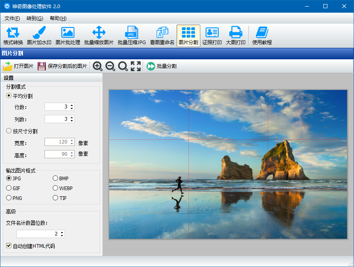Choose GIF output format
The height and width of the screenshot is (267, 354).
[x=13, y=188]
